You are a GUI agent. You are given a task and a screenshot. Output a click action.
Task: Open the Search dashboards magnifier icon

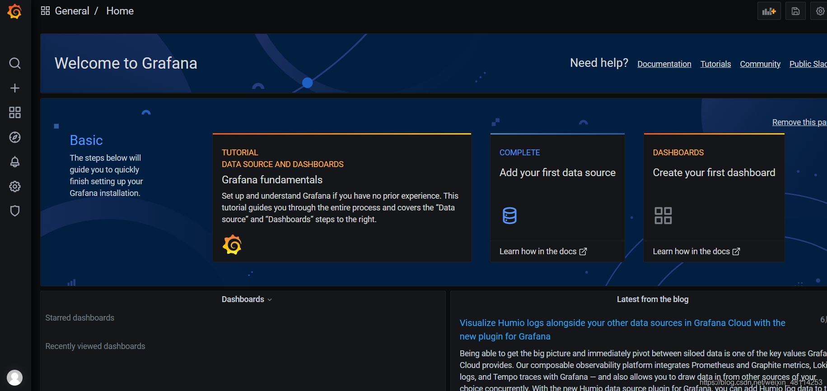(15, 63)
